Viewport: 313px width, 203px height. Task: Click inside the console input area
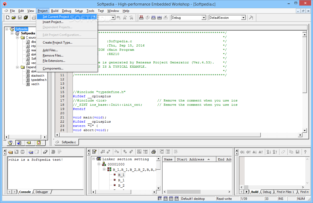point(45,173)
